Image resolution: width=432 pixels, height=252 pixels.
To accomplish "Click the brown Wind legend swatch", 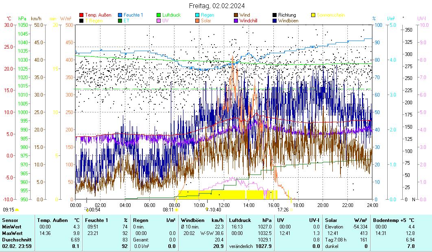I will [x=236, y=15].
